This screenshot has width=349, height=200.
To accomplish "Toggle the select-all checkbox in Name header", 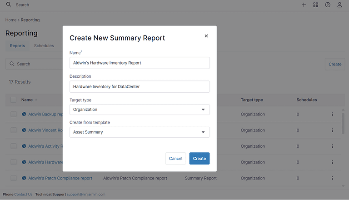I will (13, 100).
